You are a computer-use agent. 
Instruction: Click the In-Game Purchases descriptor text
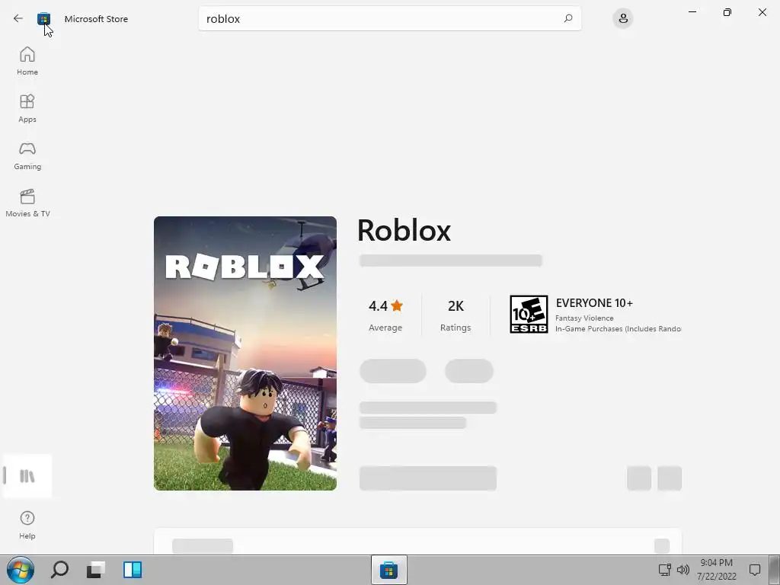point(619,329)
